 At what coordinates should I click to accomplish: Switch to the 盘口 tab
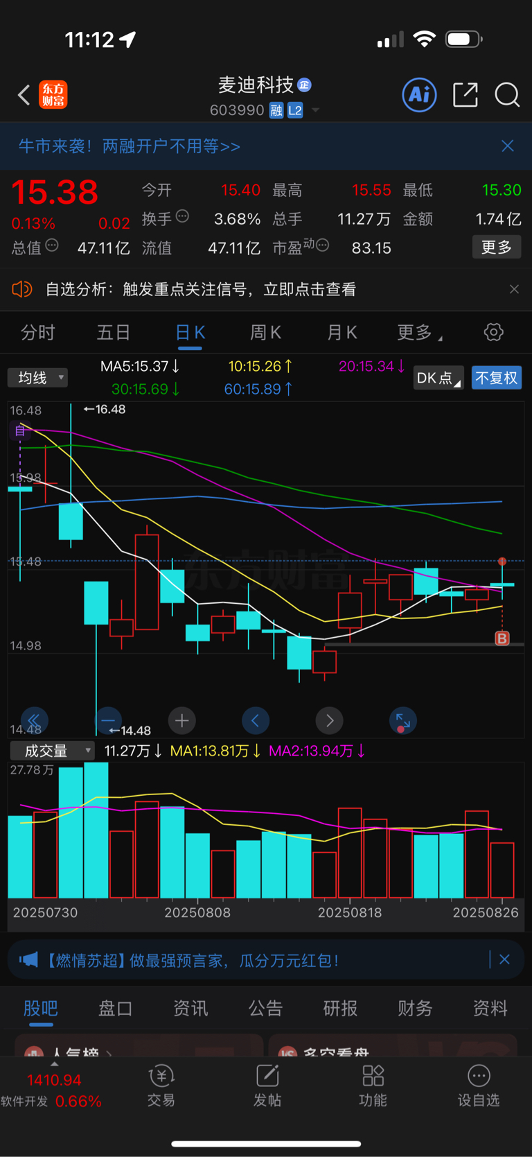116,1009
